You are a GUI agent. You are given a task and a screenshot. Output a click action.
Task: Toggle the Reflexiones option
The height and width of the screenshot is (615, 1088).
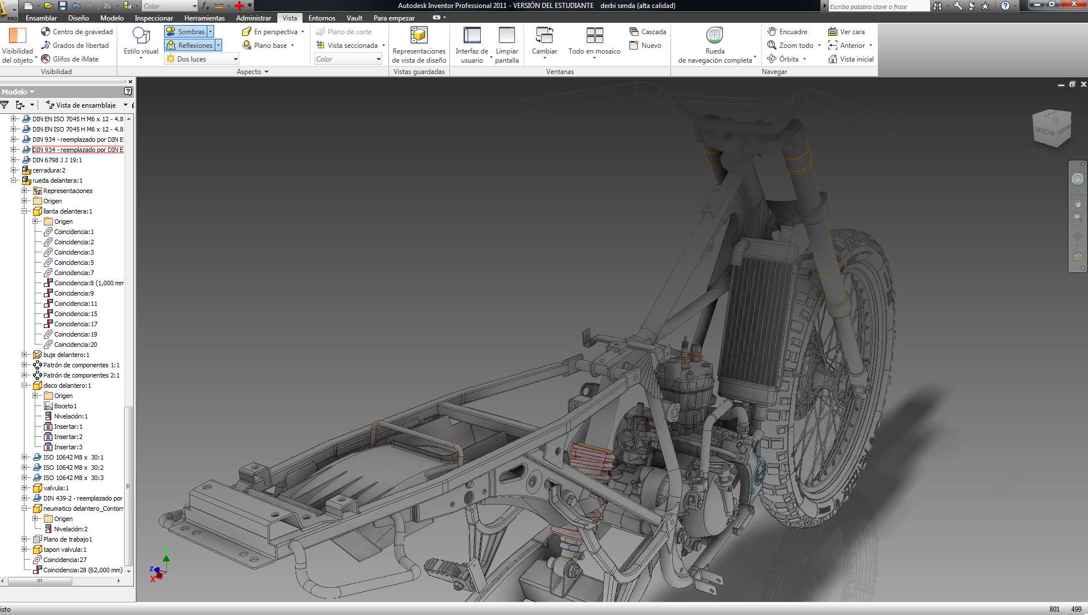click(x=189, y=46)
